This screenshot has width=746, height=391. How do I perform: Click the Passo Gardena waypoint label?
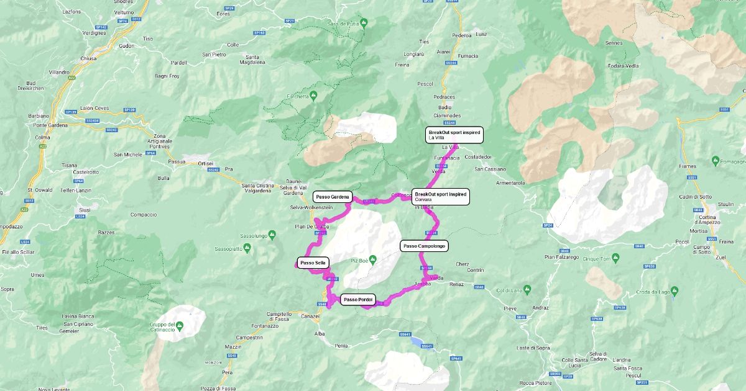pyautogui.click(x=333, y=197)
